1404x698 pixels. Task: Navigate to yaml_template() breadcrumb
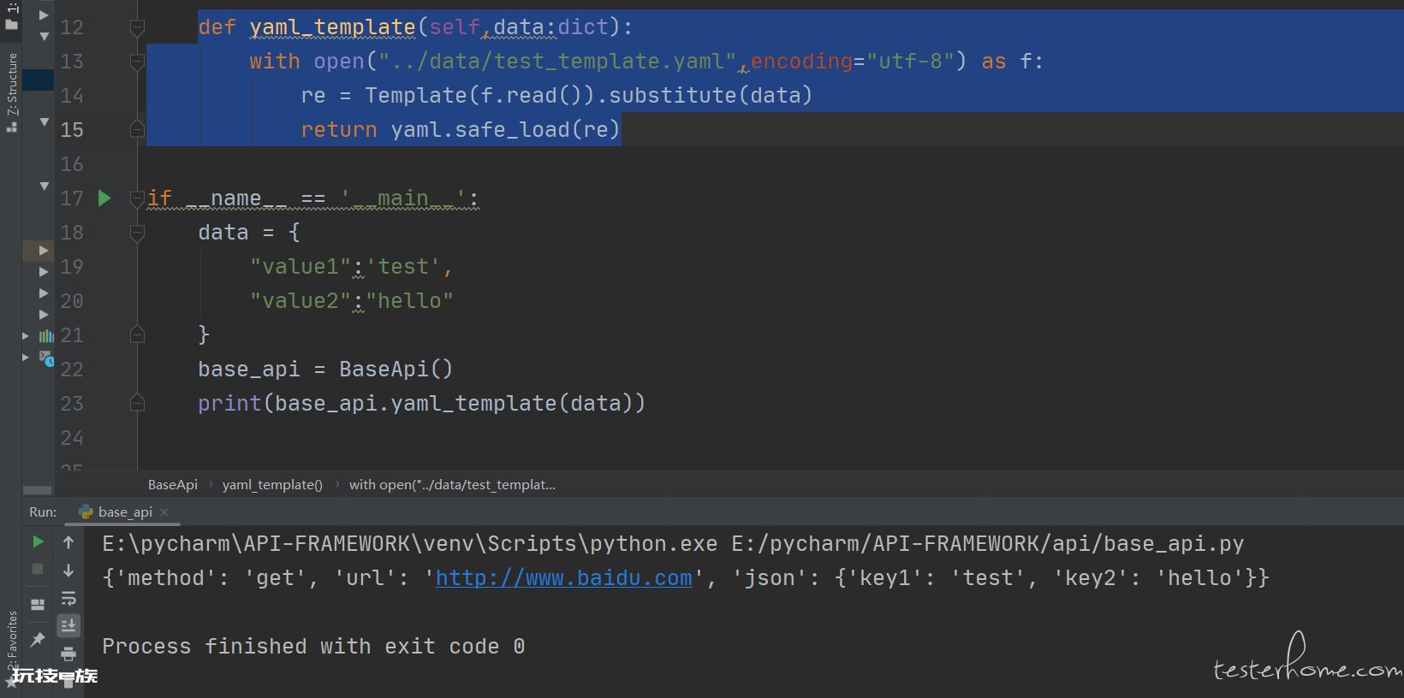point(272,485)
